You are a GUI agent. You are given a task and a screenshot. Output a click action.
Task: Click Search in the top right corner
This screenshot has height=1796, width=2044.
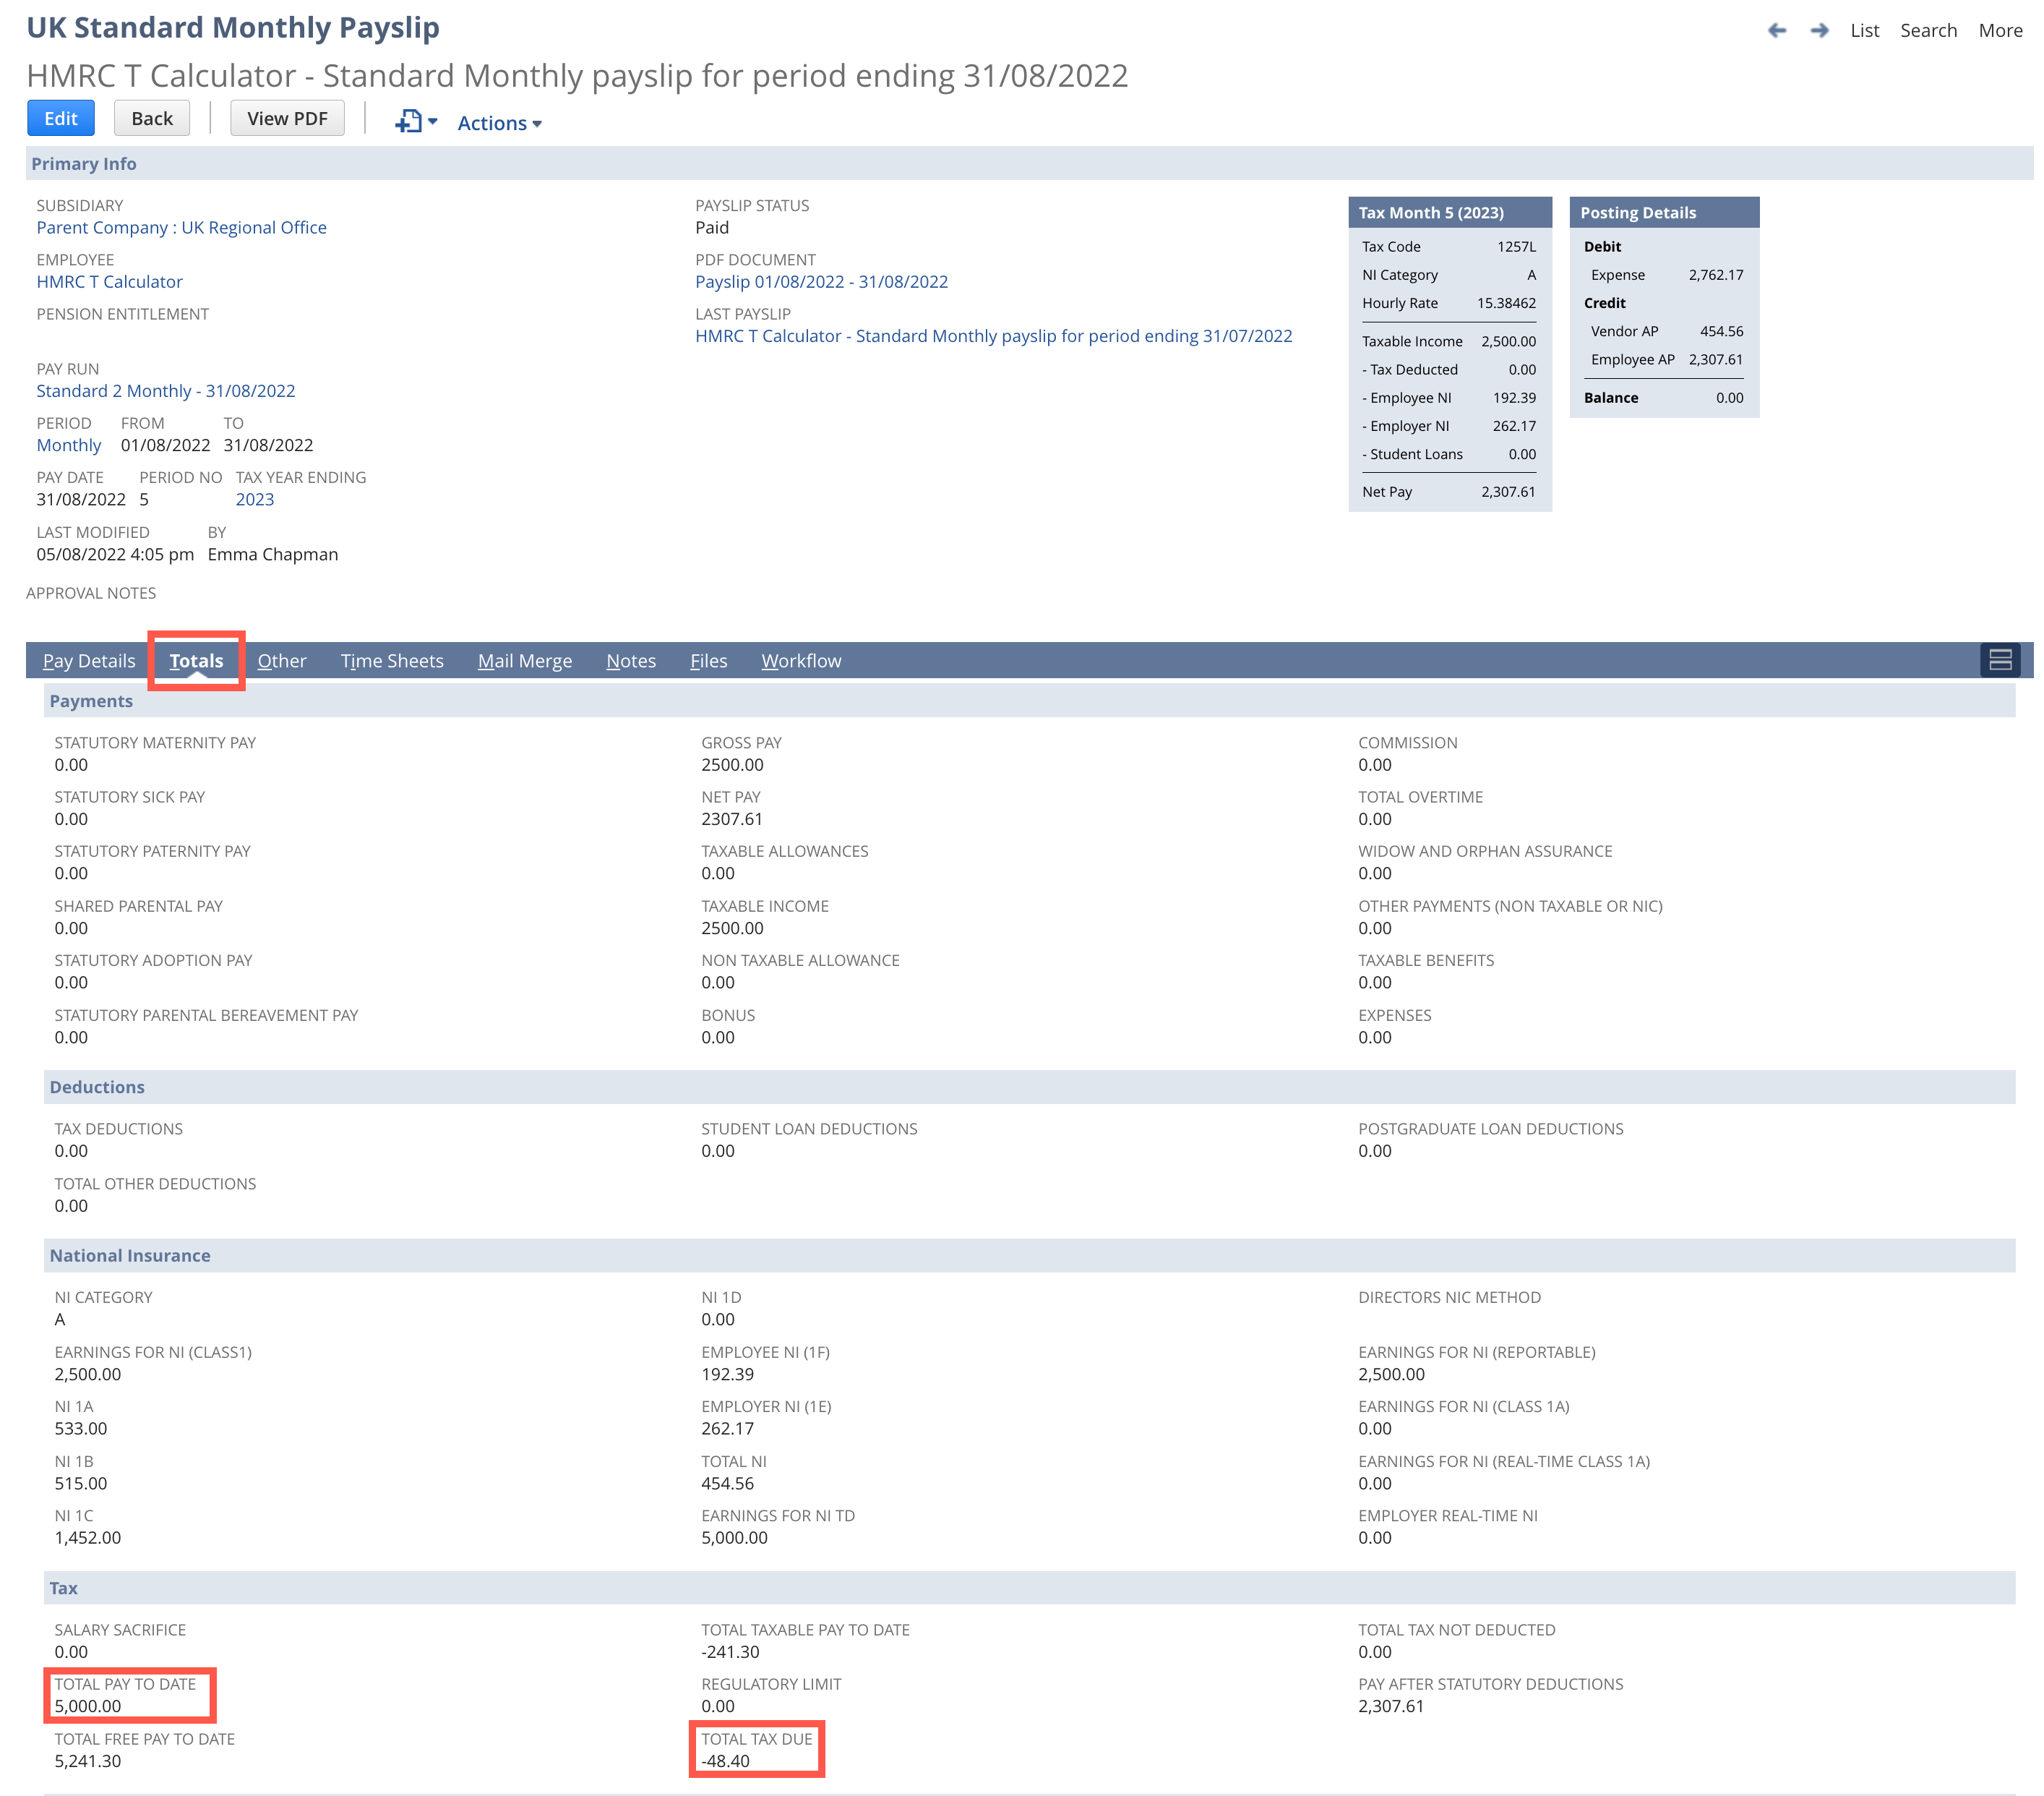(1928, 30)
